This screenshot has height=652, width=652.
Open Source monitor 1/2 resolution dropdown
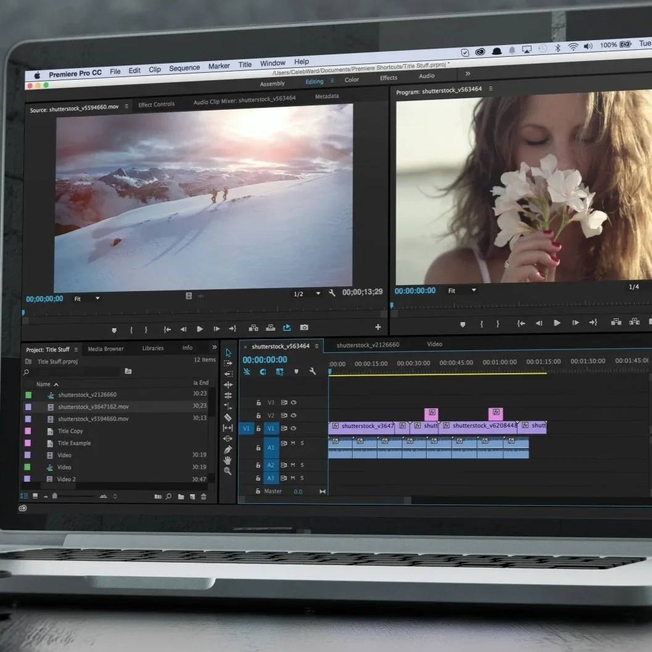[307, 294]
